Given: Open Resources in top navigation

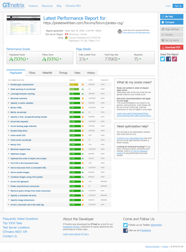Looking at the screenshot, I should tap(47, 6).
